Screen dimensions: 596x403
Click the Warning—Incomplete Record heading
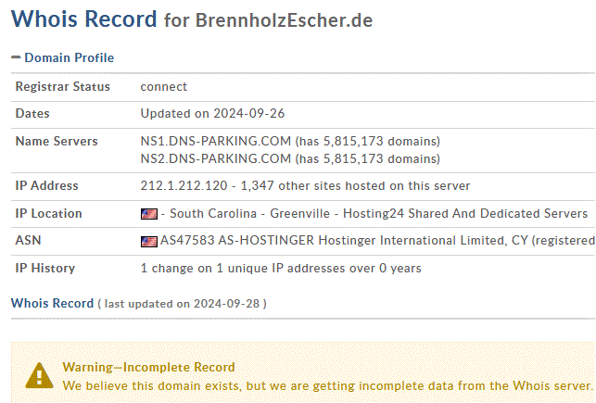tap(148, 367)
